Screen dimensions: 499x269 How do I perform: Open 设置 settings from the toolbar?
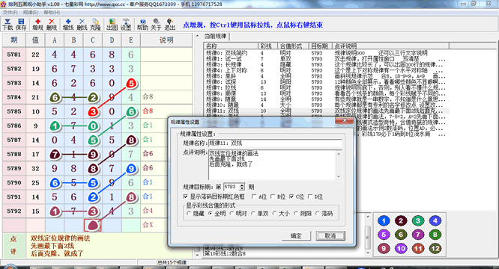point(126,25)
